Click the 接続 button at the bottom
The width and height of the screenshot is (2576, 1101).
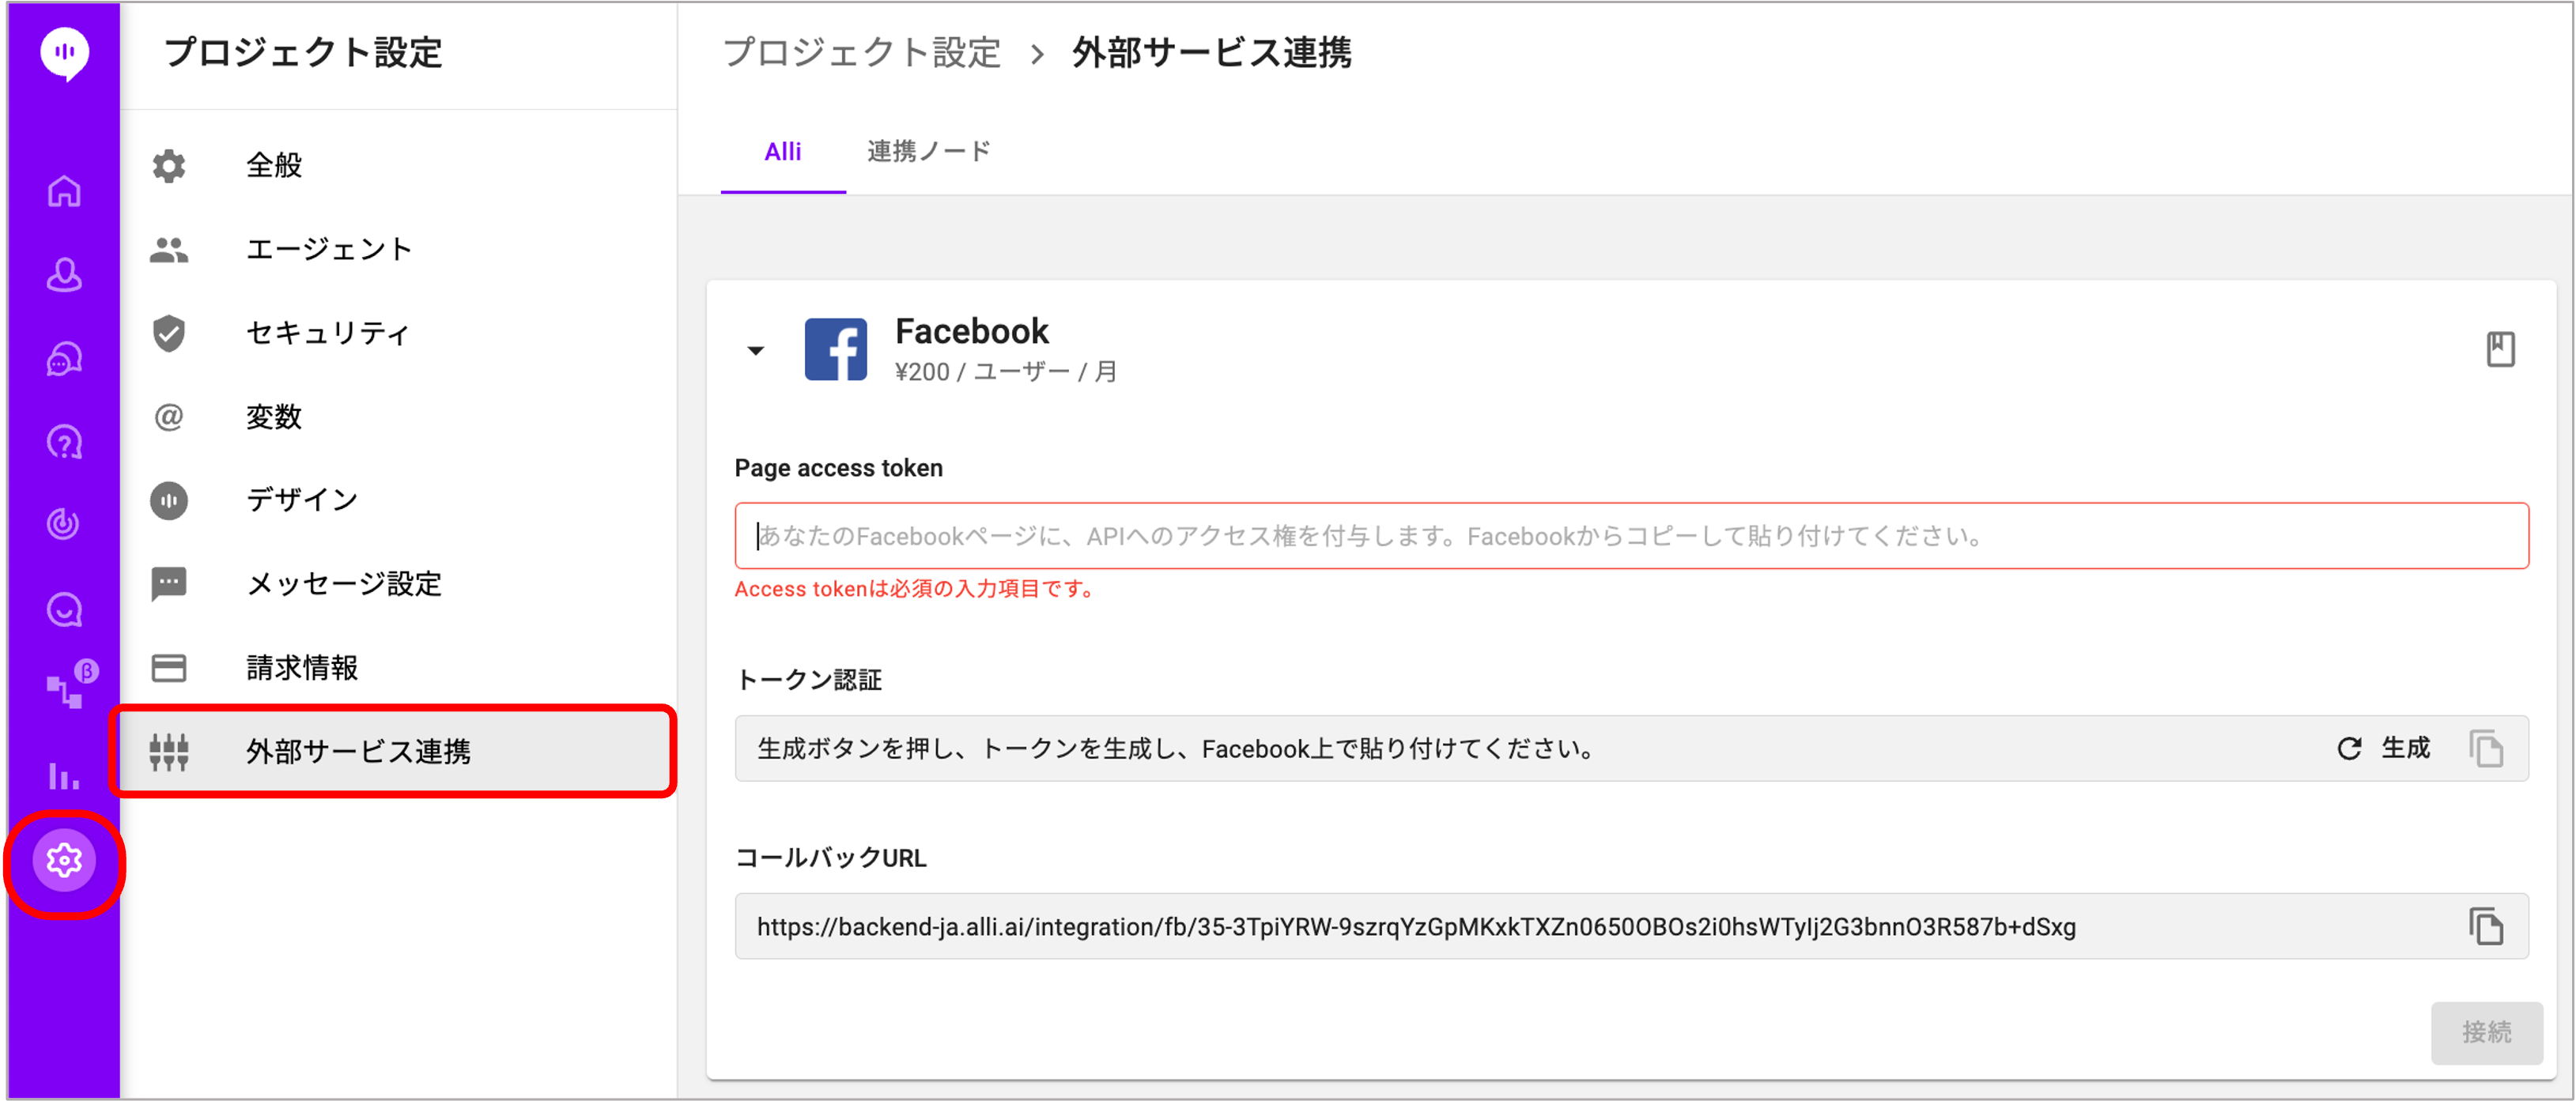pyautogui.click(x=2487, y=1033)
